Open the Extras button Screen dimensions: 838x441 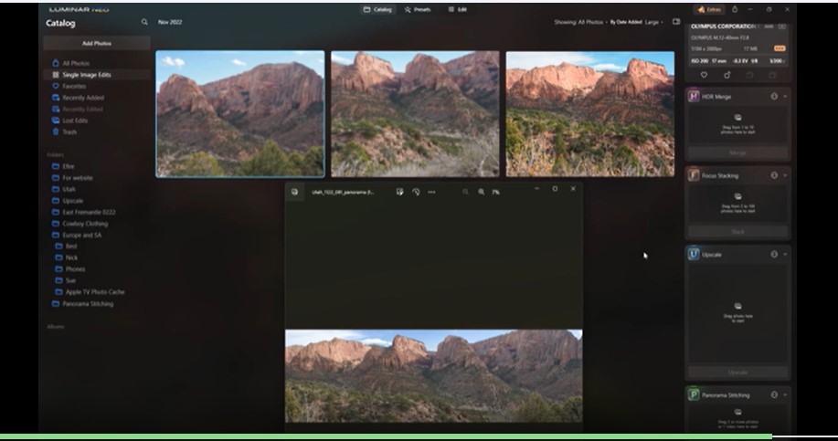tap(709, 10)
